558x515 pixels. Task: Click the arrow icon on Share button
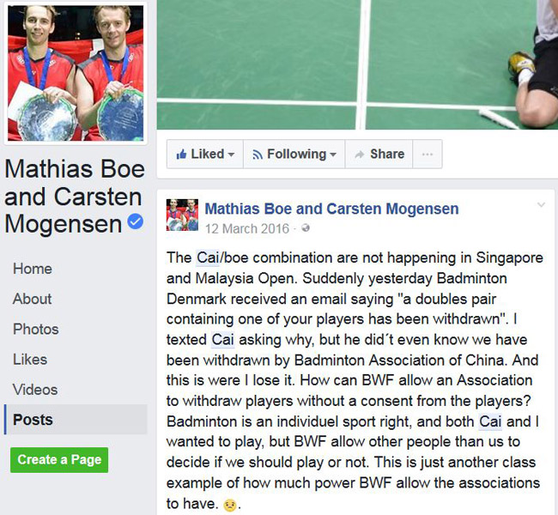coord(360,154)
